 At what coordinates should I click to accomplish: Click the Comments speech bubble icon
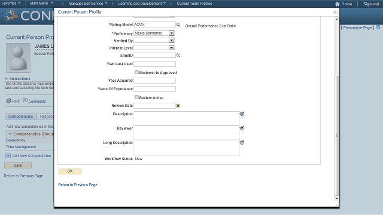(x=25, y=100)
